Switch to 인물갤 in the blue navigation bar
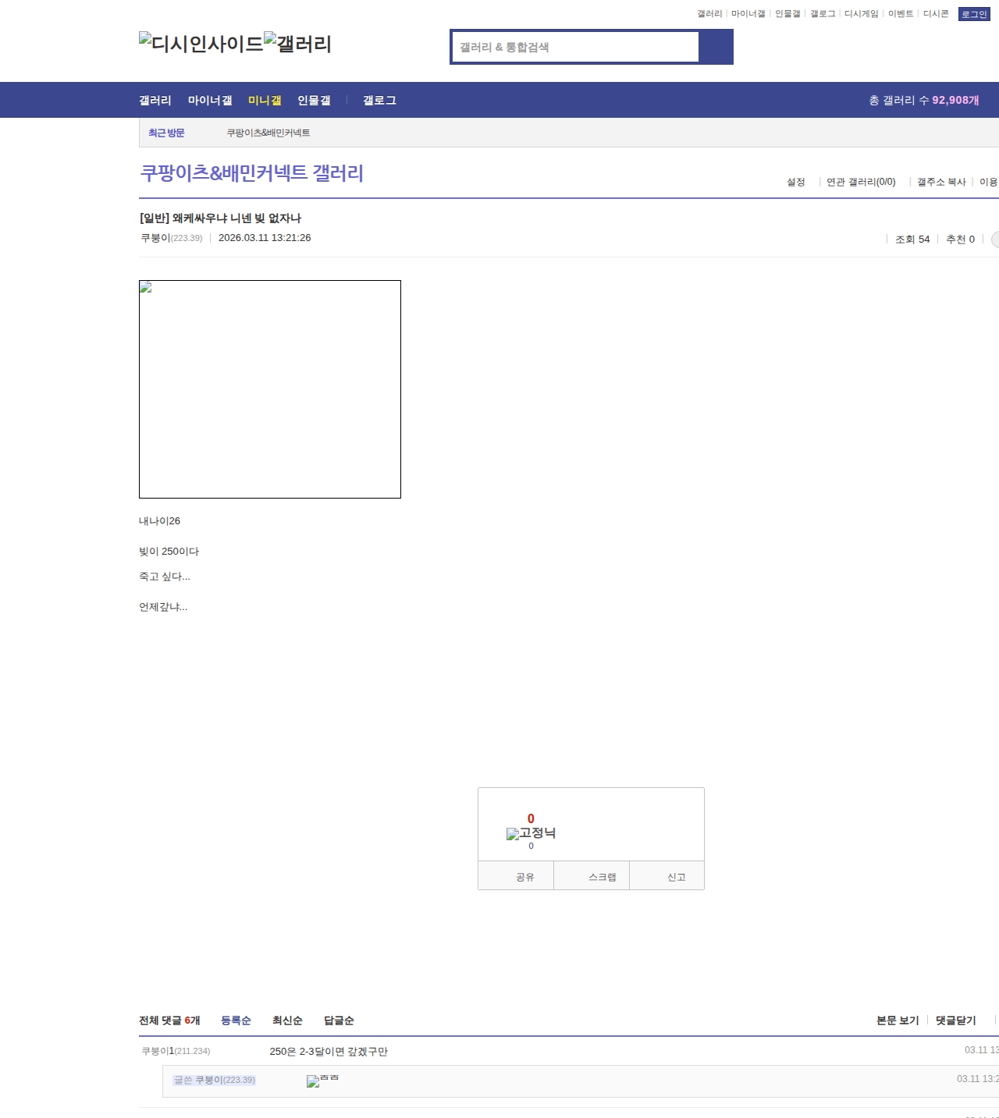The width and height of the screenshot is (999, 1118). coord(314,101)
